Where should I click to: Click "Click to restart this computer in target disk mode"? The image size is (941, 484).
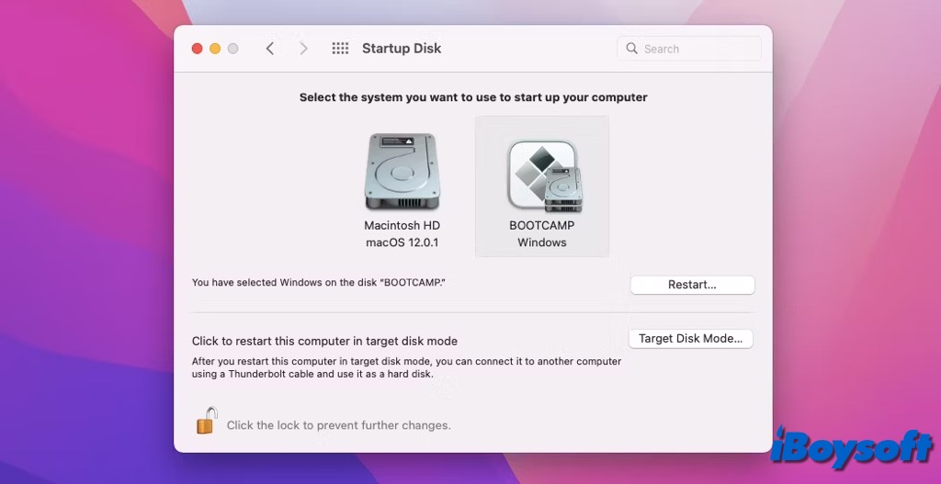pos(324,342)
